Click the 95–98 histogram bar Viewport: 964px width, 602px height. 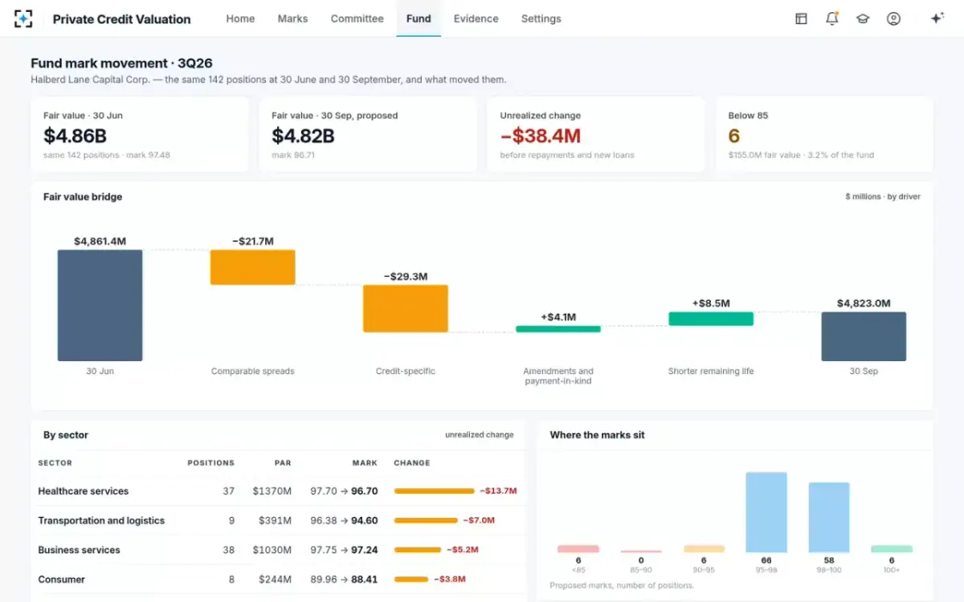pos(766,512)
